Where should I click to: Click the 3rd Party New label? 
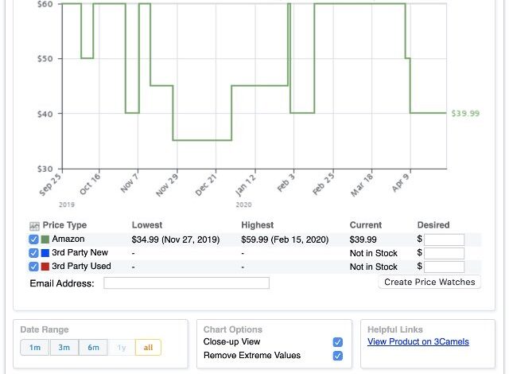[x=80, y=252]
